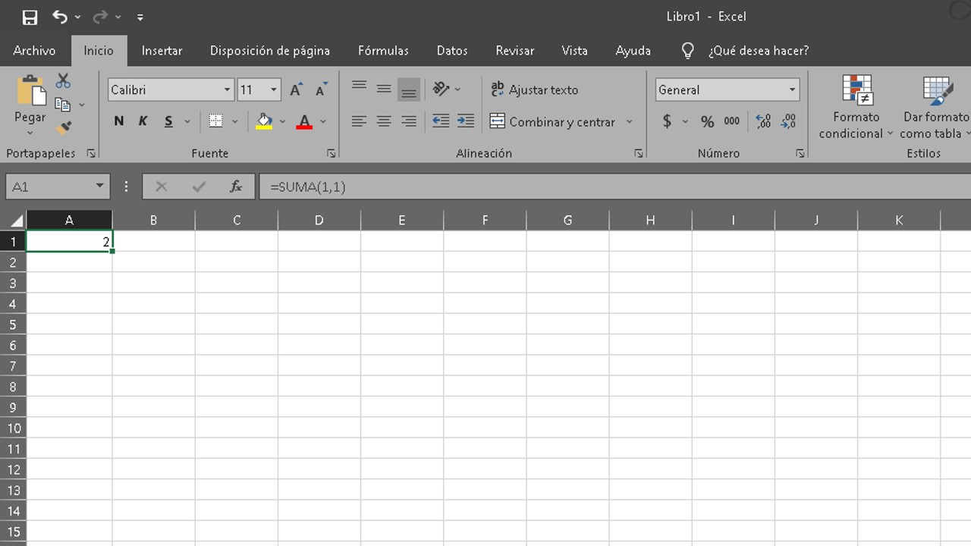Click the Insert function fx icon

[x=236, y=187]
